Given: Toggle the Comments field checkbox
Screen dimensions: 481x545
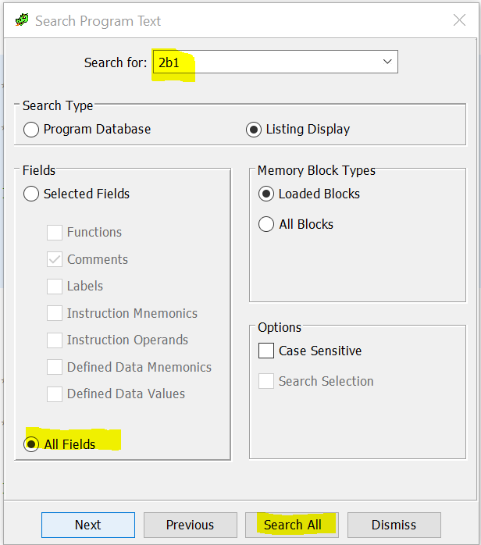Looking at the screenshot, I should [x=55, y=259].
